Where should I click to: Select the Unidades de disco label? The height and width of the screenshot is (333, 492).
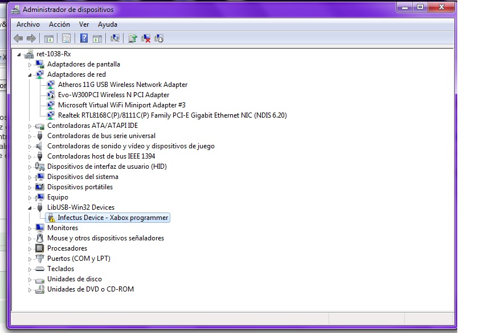pos(75,279)
